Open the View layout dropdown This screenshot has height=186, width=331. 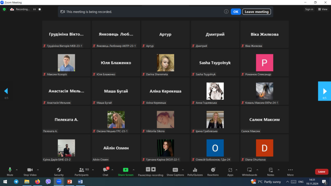[x=323, y=9]
